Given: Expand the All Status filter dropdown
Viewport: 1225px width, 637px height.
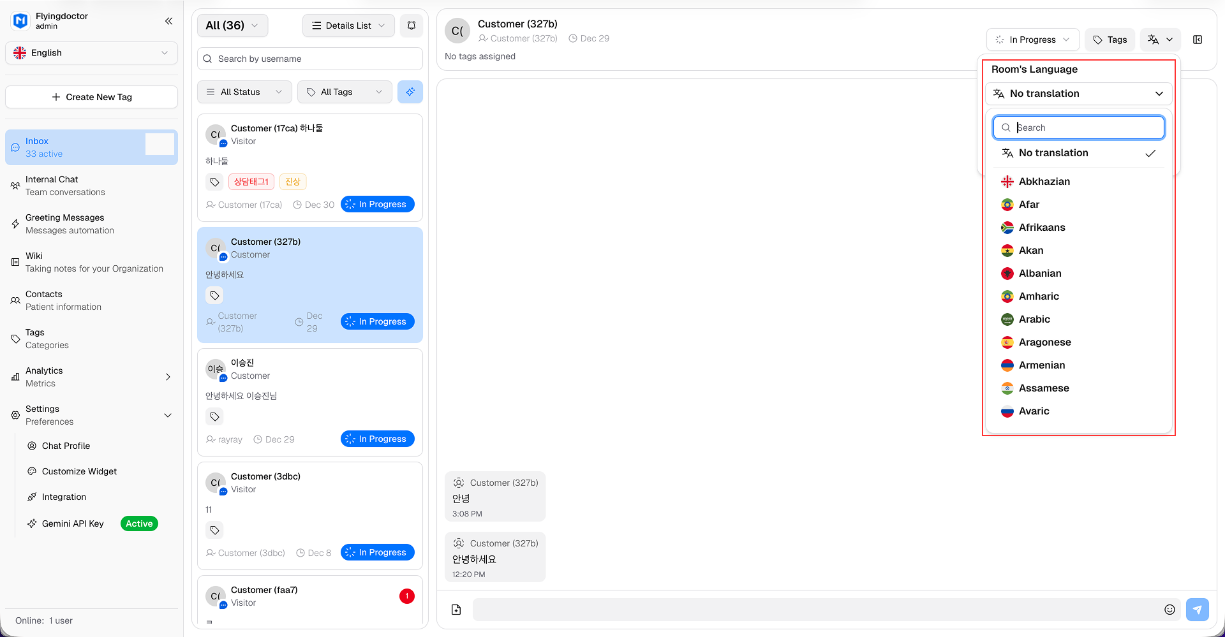Looking at the screenshot, I should 244,92.
